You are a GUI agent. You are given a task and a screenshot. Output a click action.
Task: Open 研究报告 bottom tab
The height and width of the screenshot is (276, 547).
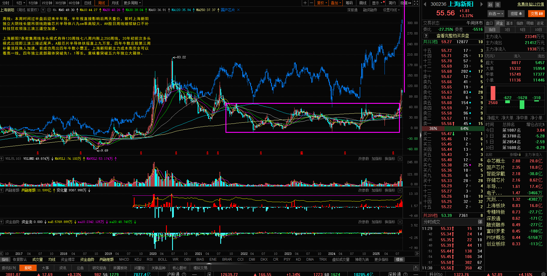[99, 268]
